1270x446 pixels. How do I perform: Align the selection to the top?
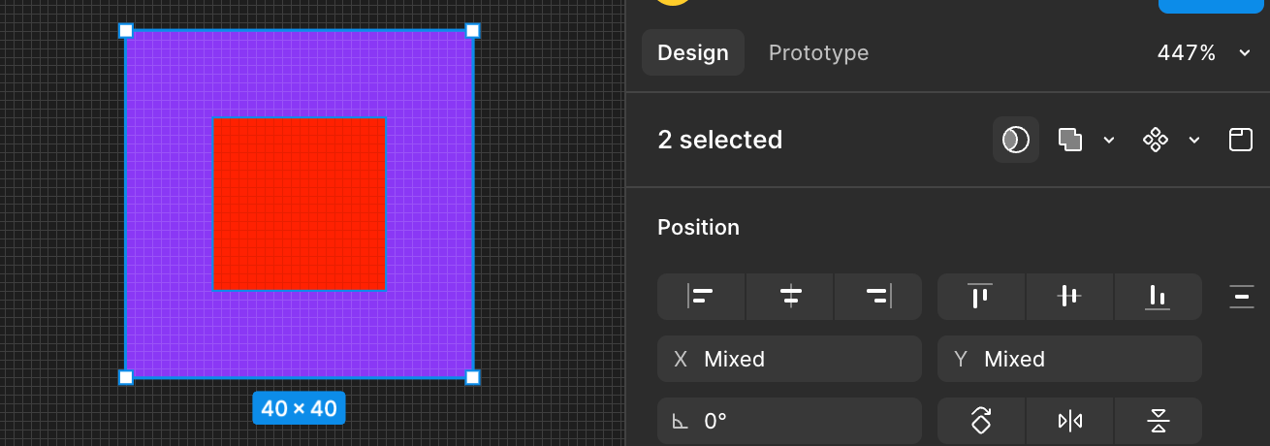point(980,297)
